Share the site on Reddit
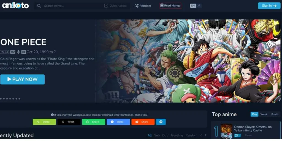Screen dimensions: 282x141 (143, 122)
